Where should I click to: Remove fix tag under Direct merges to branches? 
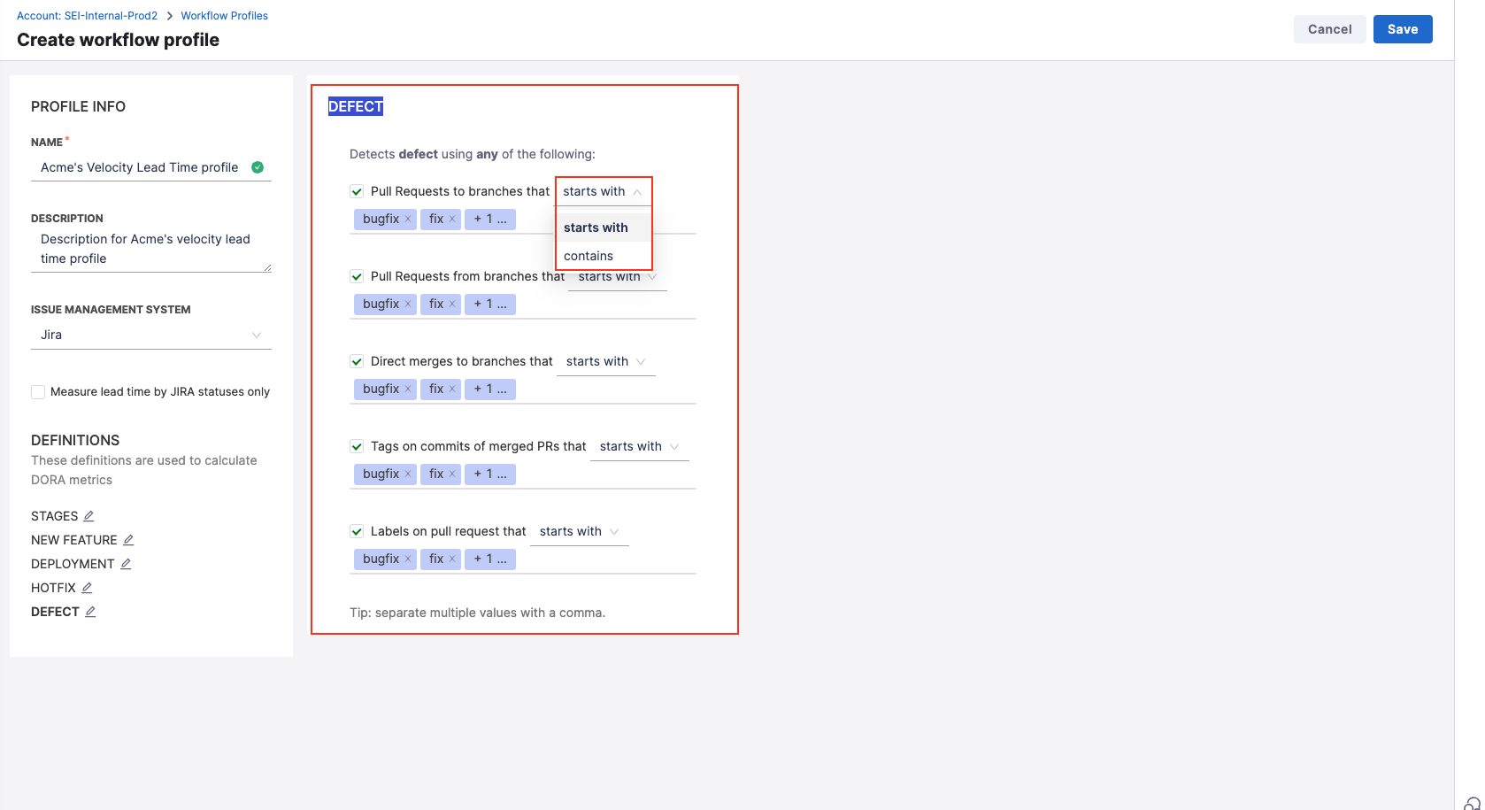click(452, 390)
